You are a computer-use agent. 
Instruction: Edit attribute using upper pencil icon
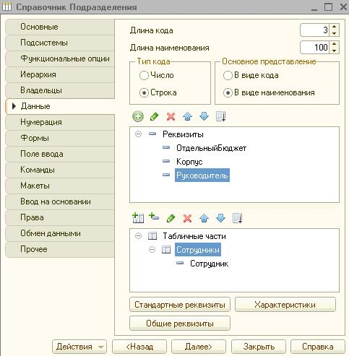[x=155, y=117]
